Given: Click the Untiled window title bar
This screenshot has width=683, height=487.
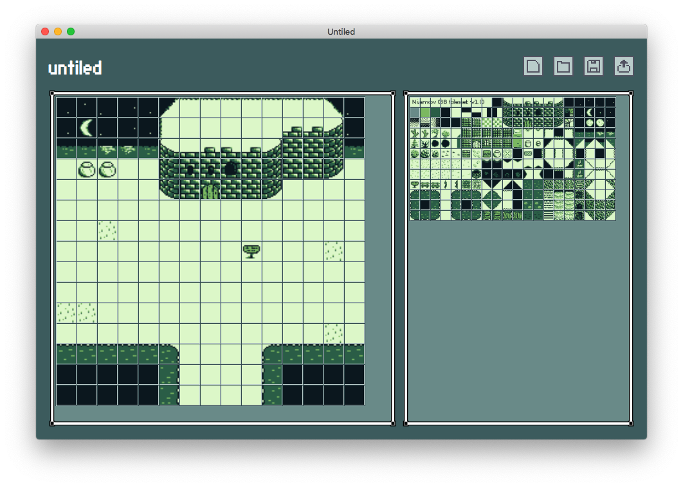Looking at the screenshot, I should click(341, 31).
